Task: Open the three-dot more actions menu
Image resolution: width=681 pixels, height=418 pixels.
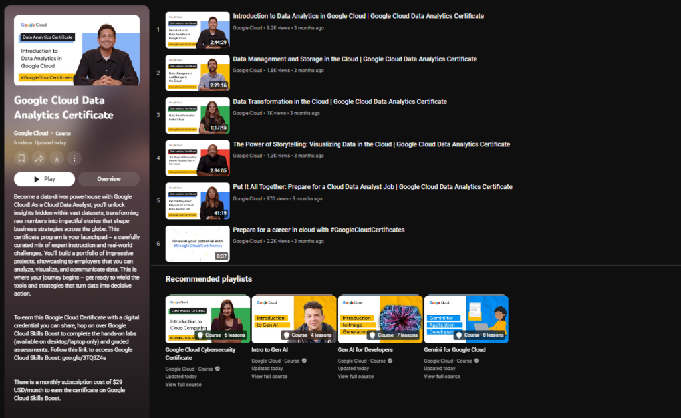Action: pyautogui.click(x=74, y=158)
